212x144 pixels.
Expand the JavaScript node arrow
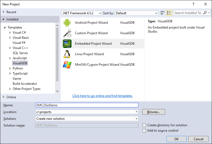tap(10, 58)
